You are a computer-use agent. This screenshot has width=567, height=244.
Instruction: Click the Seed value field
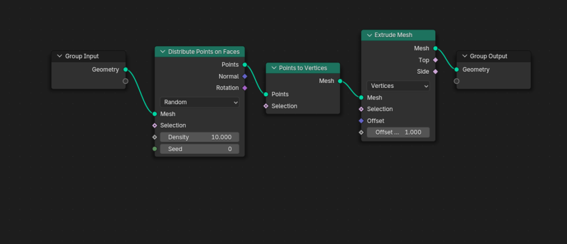[x=199, y=149]
